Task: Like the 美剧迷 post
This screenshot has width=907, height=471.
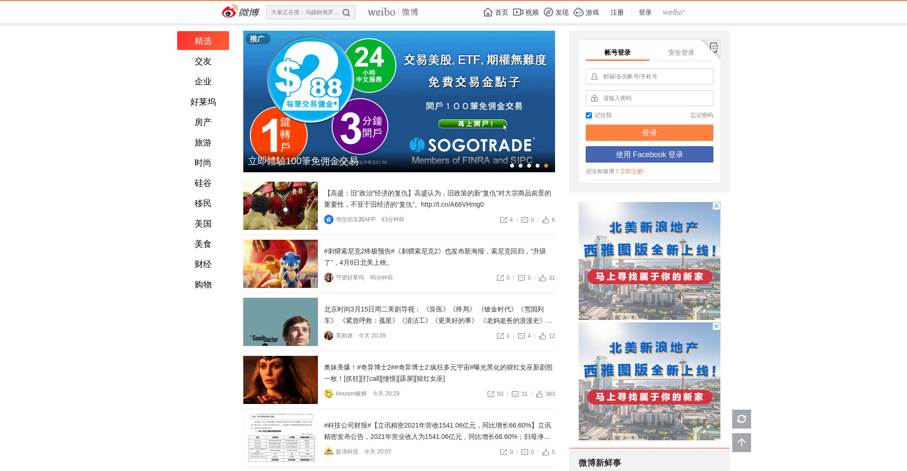Action: point(543,336)
